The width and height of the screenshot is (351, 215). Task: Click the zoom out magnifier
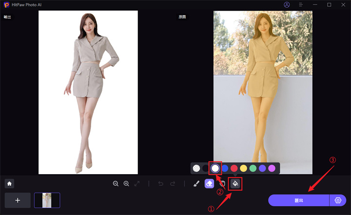(116, 184)
